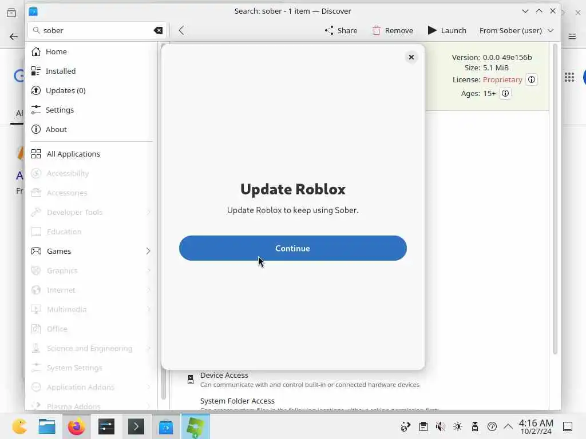Switch to Sober app in taskbar

pos(196,426)
